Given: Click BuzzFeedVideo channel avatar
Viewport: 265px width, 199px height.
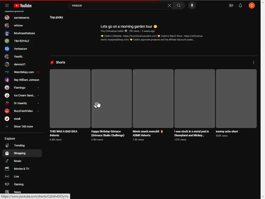Looking at the screenshot, I should 7,111.
